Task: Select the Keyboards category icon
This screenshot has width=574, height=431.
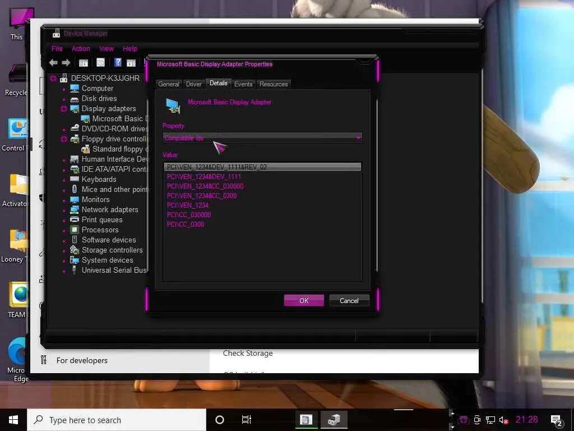Action: pos(75,179)
